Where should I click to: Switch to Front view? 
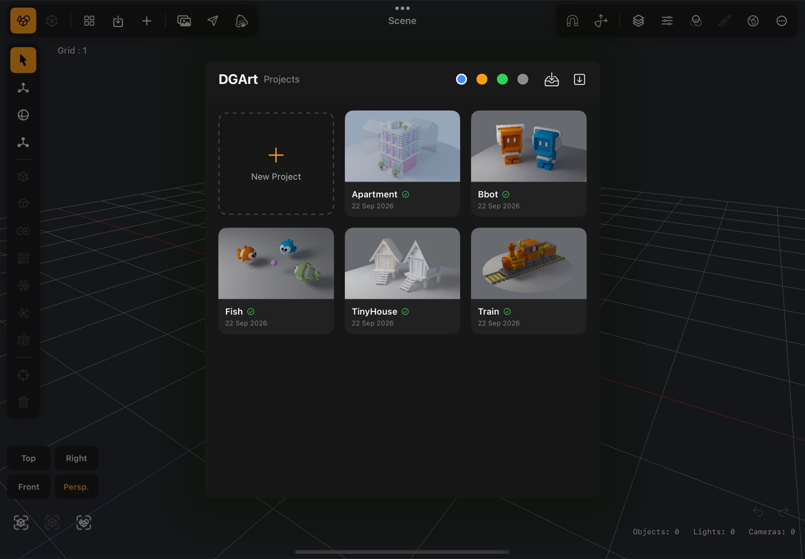coord(29,487)
